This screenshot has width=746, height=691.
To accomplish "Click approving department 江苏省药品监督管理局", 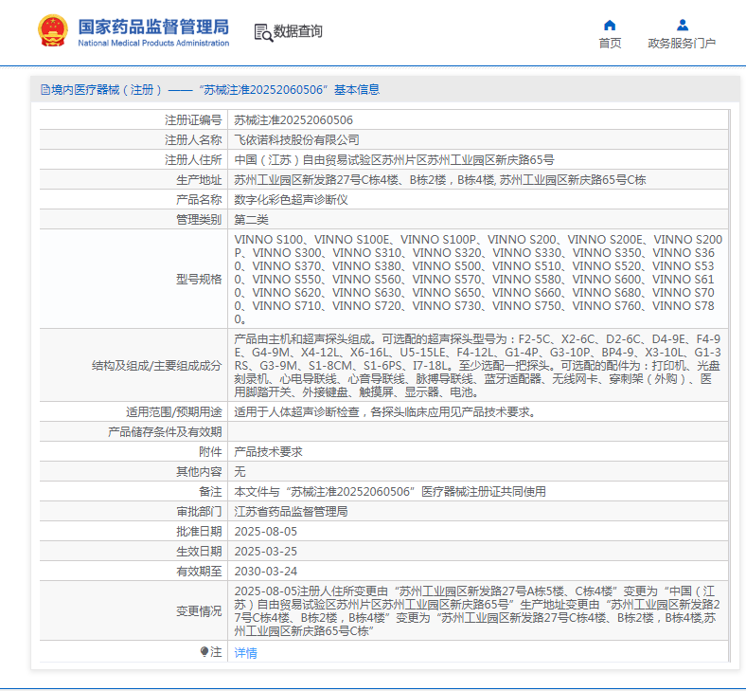I will coord(291,512).
